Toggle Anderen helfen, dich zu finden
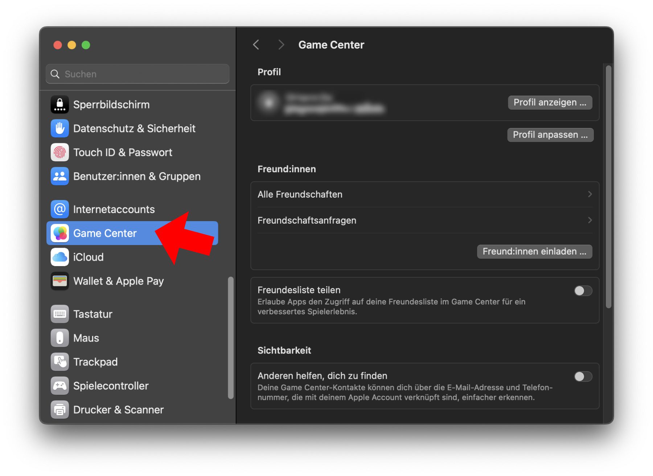 (583, 377)
